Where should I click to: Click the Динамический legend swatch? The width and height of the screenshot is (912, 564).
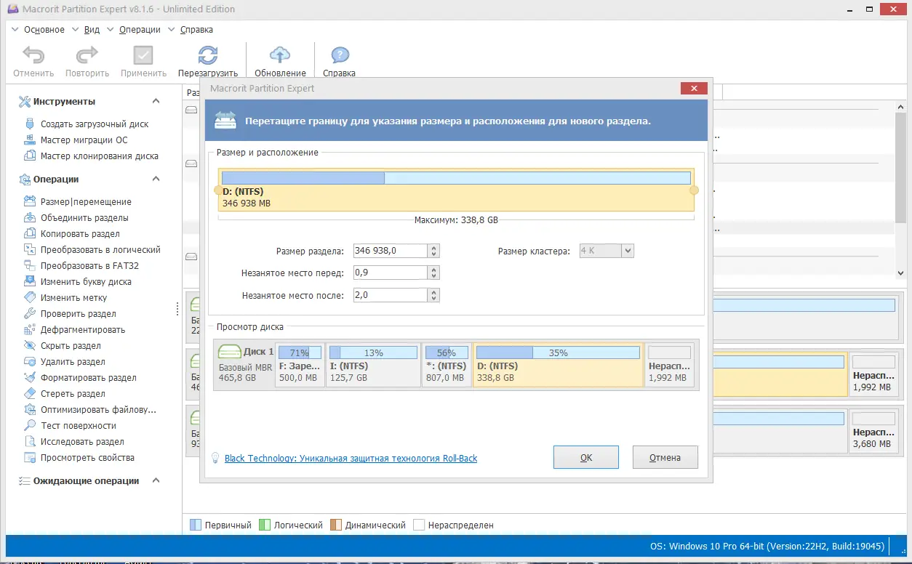[x=336, y=525]
